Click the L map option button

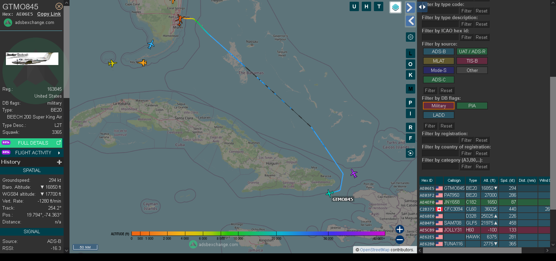pos(410,53)
